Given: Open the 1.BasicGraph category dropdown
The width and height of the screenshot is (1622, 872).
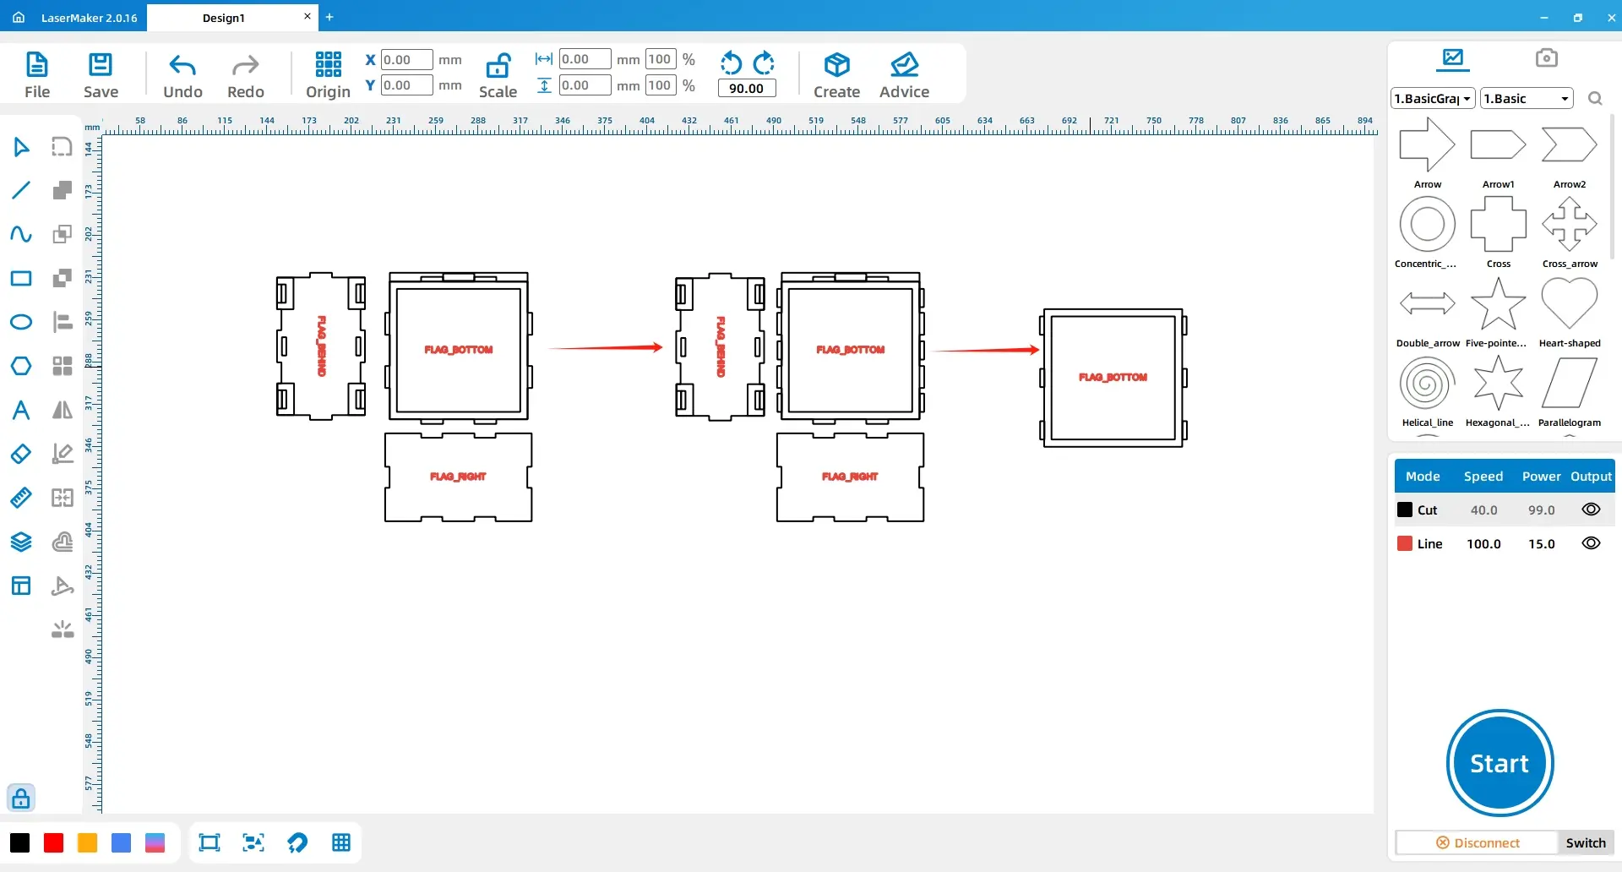Looking at the screenshot, I should tap(1433, 99).
